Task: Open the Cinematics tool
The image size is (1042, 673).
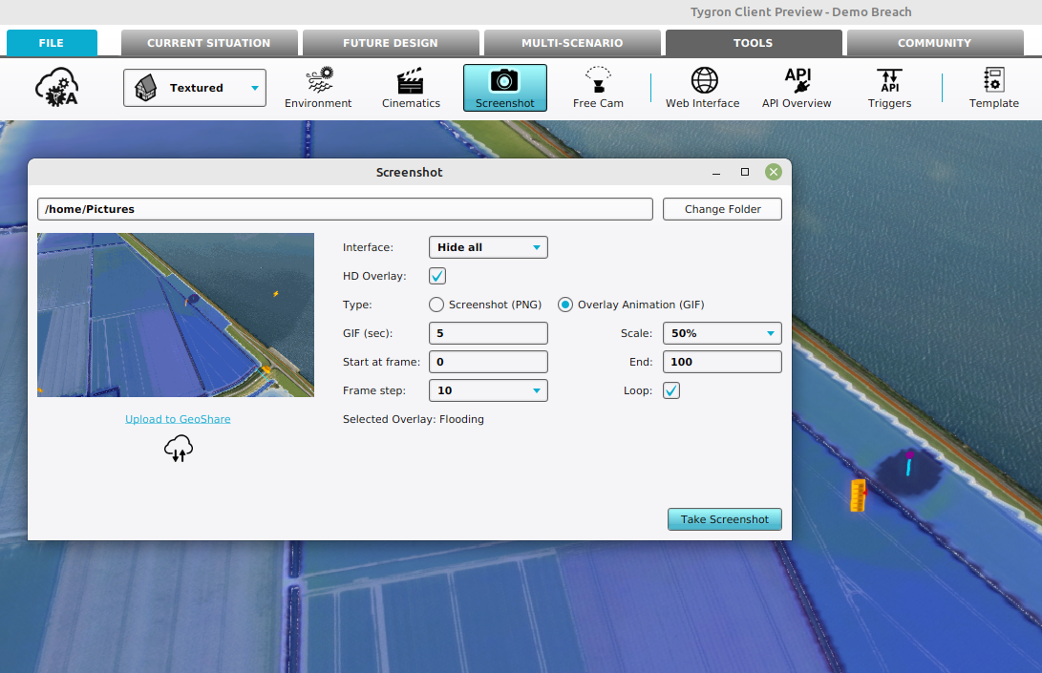Action: (x=411, y=88)
